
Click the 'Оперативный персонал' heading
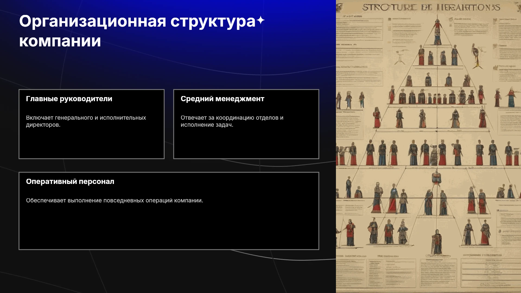(x=70, y=181)
